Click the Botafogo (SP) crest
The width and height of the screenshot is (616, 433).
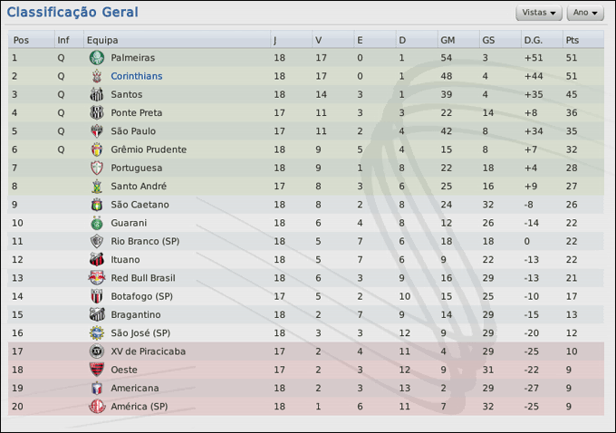coord(97,296)
